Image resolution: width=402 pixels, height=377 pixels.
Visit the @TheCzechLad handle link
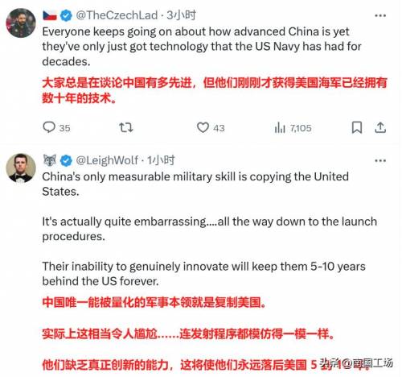[x=117, y=15]
